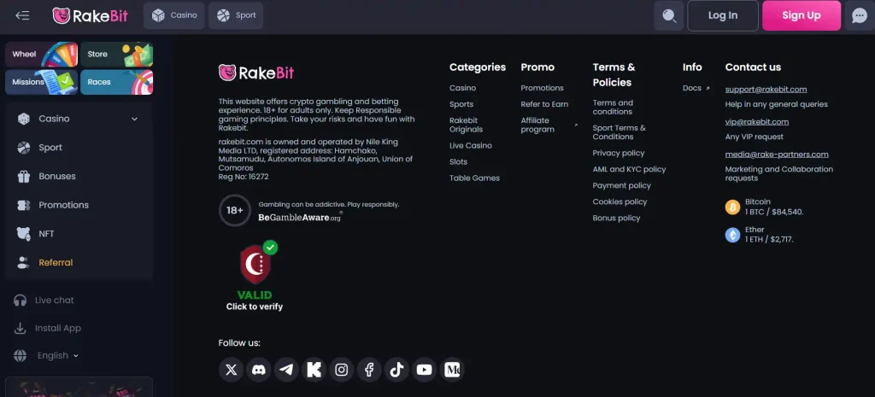Open Bonus policy link
Image resolution: width=875 pixels, height=397 pixels.
pyautogui.click(x=617, y=218)
